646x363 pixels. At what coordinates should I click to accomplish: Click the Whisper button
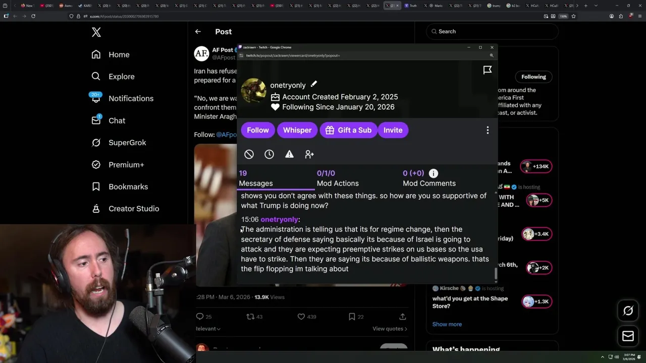(297, 130)
